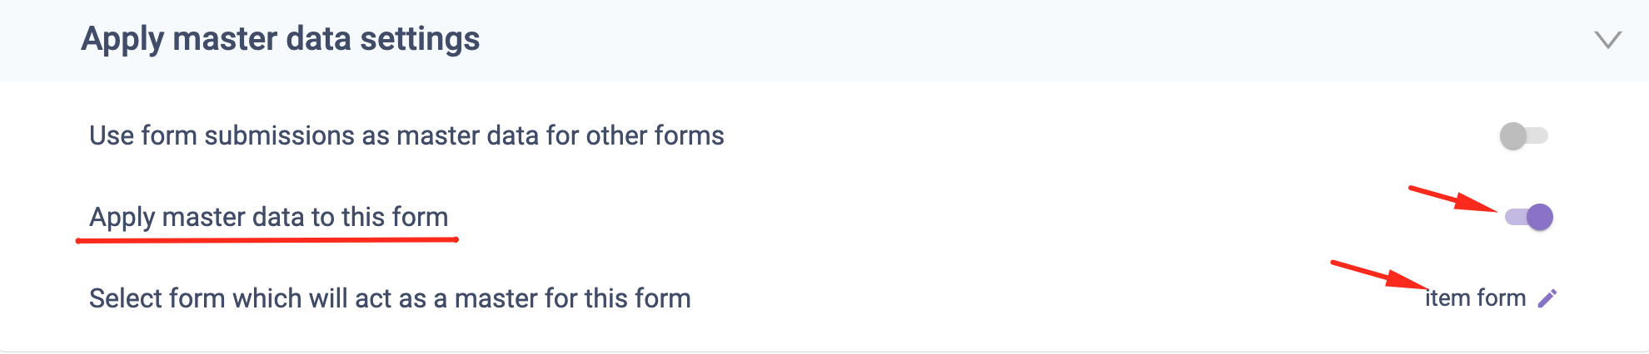
Task: Click the Apply master data to this form label
Action: coord(268,217)
